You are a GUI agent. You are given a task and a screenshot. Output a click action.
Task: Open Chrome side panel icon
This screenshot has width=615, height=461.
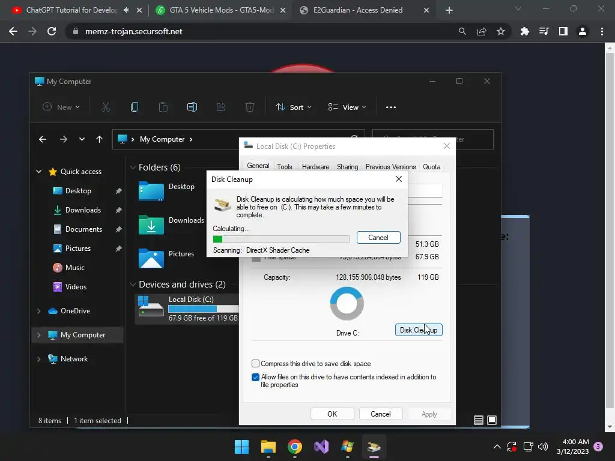point(563,31)
